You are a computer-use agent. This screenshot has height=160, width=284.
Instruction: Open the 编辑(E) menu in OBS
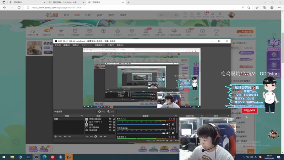66,45
